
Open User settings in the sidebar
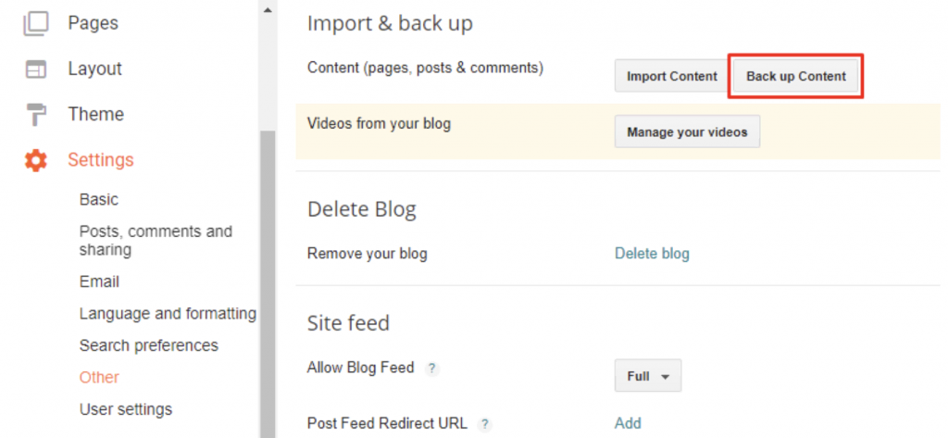click(125, 409)
